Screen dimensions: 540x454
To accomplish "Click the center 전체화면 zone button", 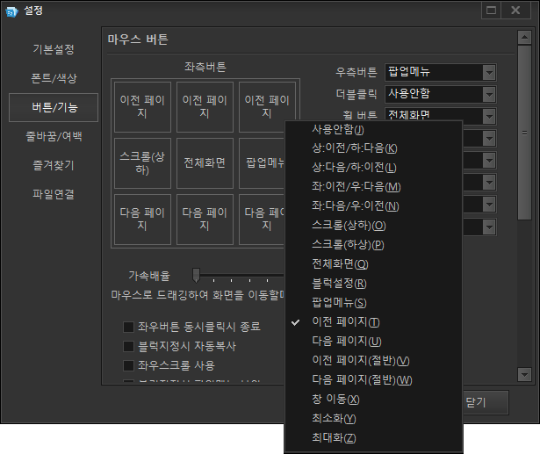I will 205,163.
